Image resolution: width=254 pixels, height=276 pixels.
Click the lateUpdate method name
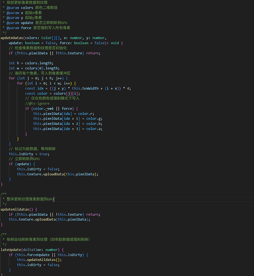pos(11,250)
